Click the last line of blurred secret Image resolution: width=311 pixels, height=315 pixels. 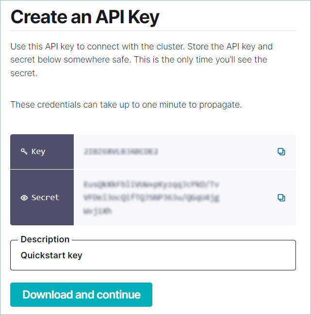point(98,211)
